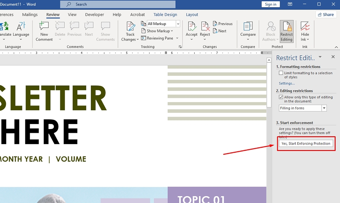340x203 pixels.
Task: Open the Layout tab
Action: coord(192,15)
